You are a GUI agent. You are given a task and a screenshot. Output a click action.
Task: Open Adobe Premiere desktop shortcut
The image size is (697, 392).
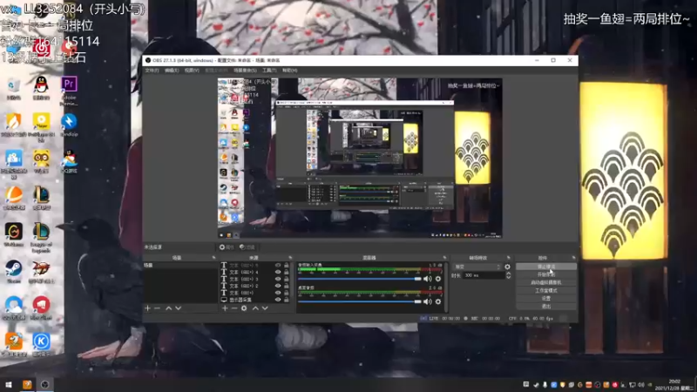69,91
